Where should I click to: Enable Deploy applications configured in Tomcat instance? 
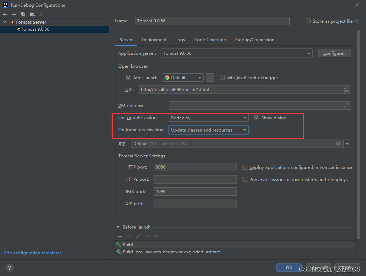point(245,167)
